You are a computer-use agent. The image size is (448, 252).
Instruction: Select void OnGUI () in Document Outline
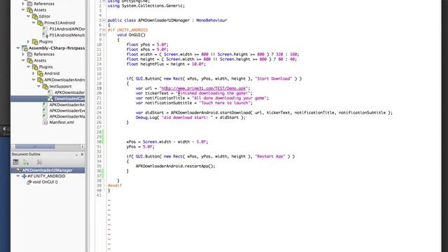click(x=45, y=182)
